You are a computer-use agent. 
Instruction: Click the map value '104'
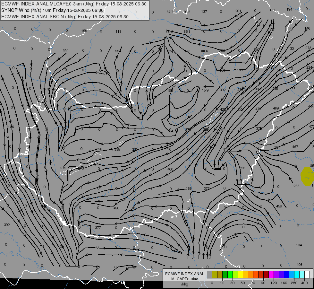pos(299,245)
